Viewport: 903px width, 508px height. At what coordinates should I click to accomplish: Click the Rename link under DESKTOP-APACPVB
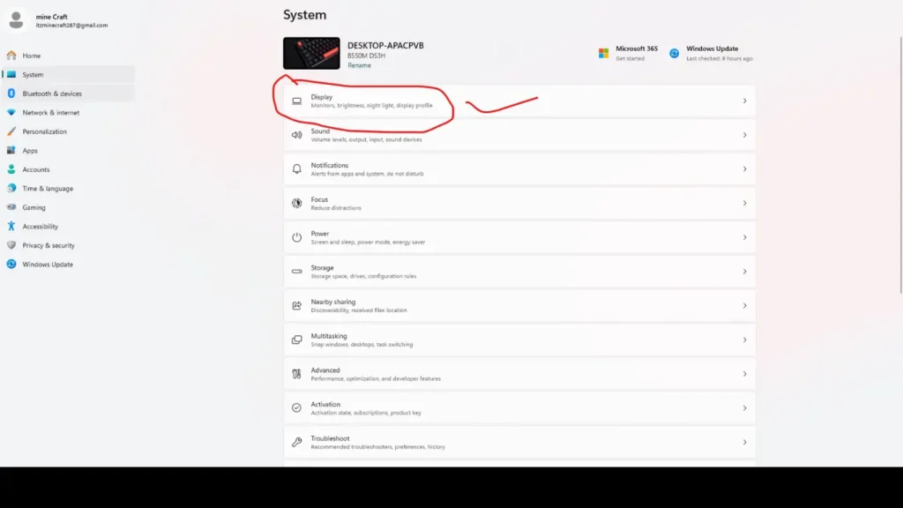click(359, 64)
